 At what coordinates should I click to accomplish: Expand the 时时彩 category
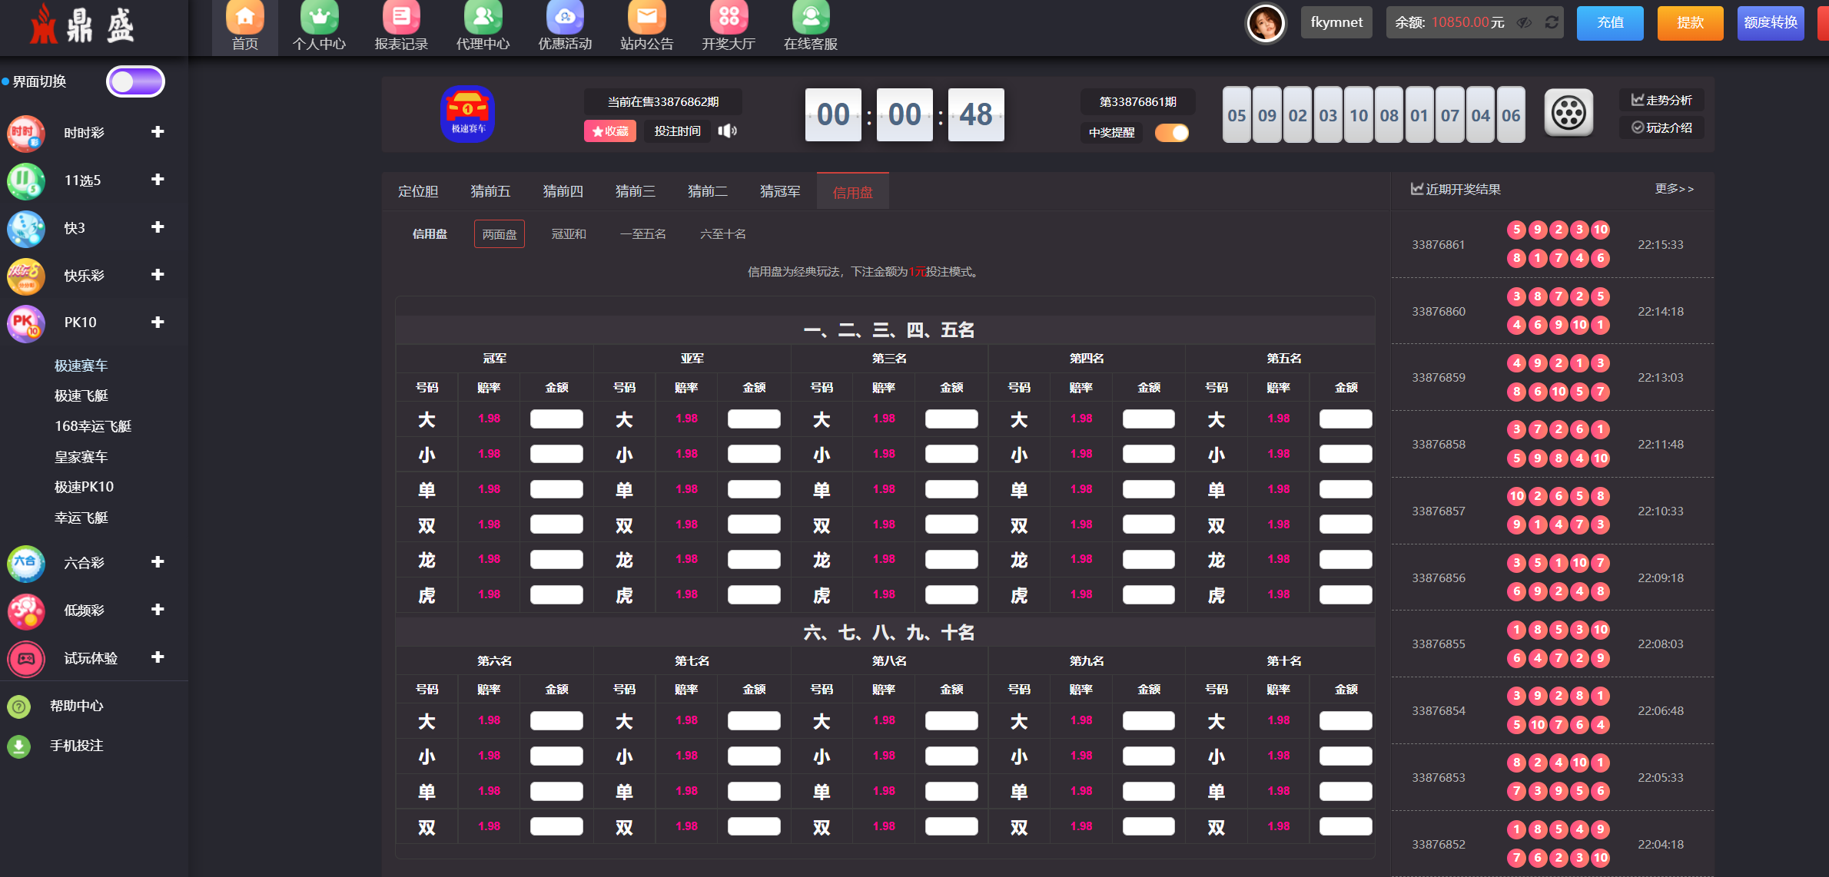(x=158, y=132)
